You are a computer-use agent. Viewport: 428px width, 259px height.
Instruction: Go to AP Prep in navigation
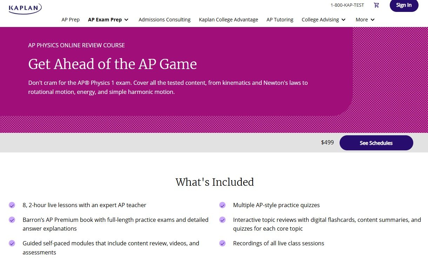(71, 20)
